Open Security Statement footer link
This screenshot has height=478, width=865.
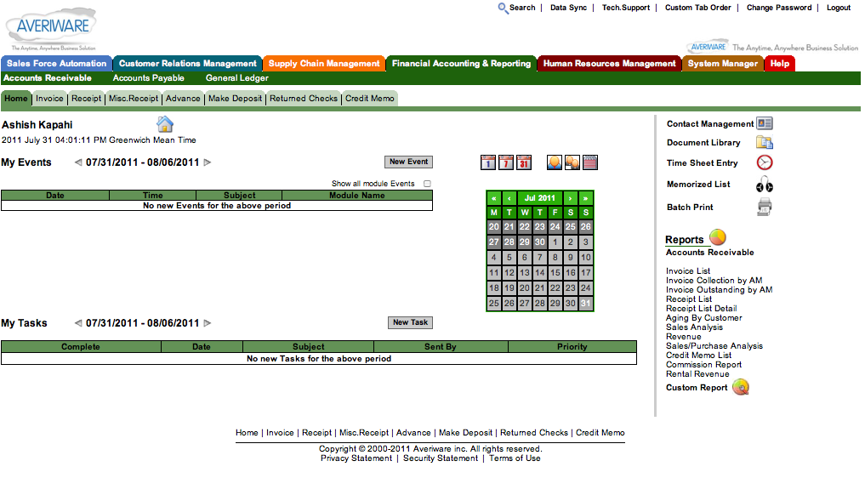(441, 458)
